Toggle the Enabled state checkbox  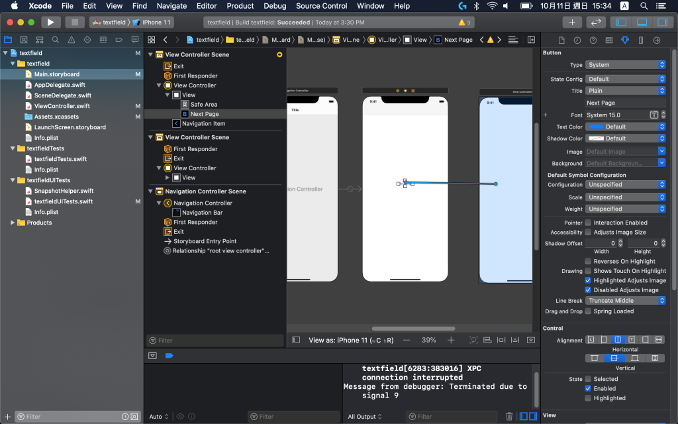point(588,388)
